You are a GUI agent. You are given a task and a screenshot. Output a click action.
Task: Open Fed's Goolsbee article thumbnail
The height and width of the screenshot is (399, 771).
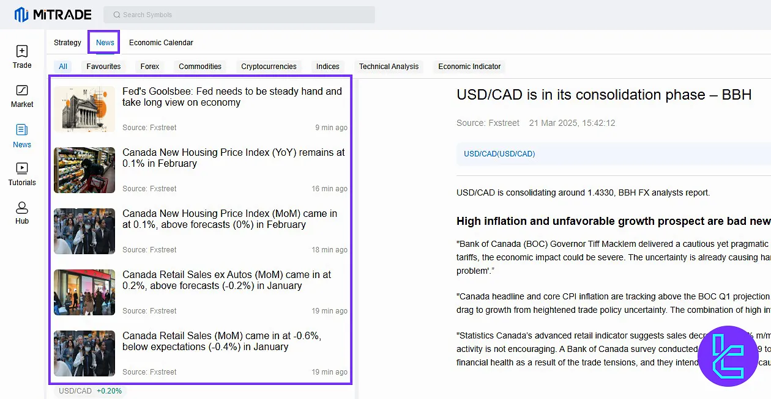tap(84, 109)
